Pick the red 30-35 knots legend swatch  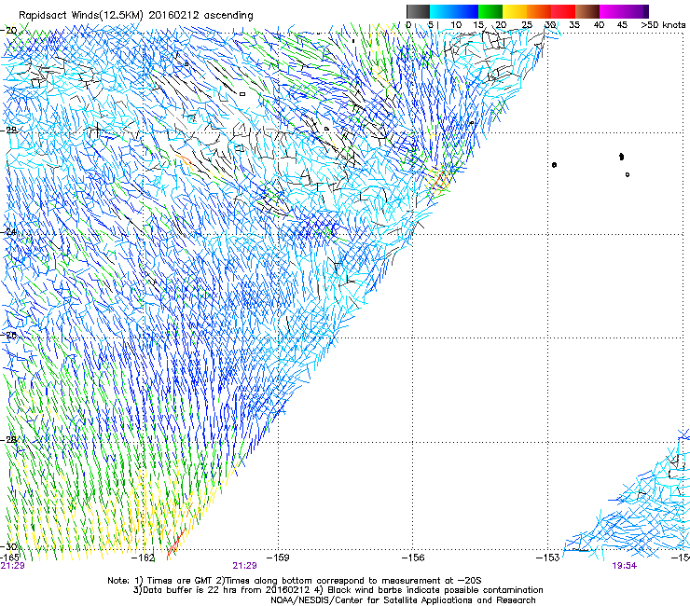563,11
